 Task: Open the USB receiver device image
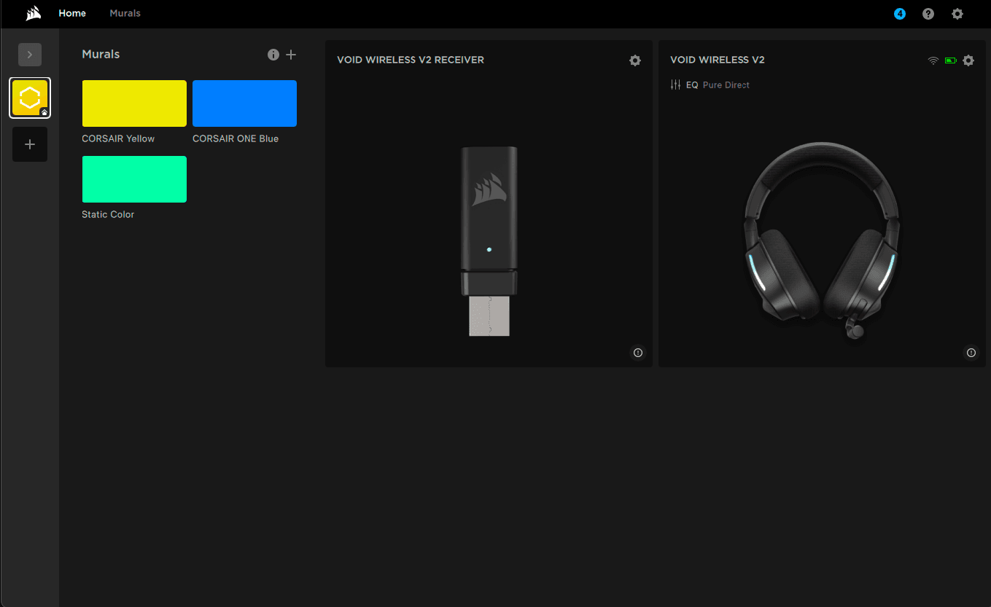pos(489,241)
